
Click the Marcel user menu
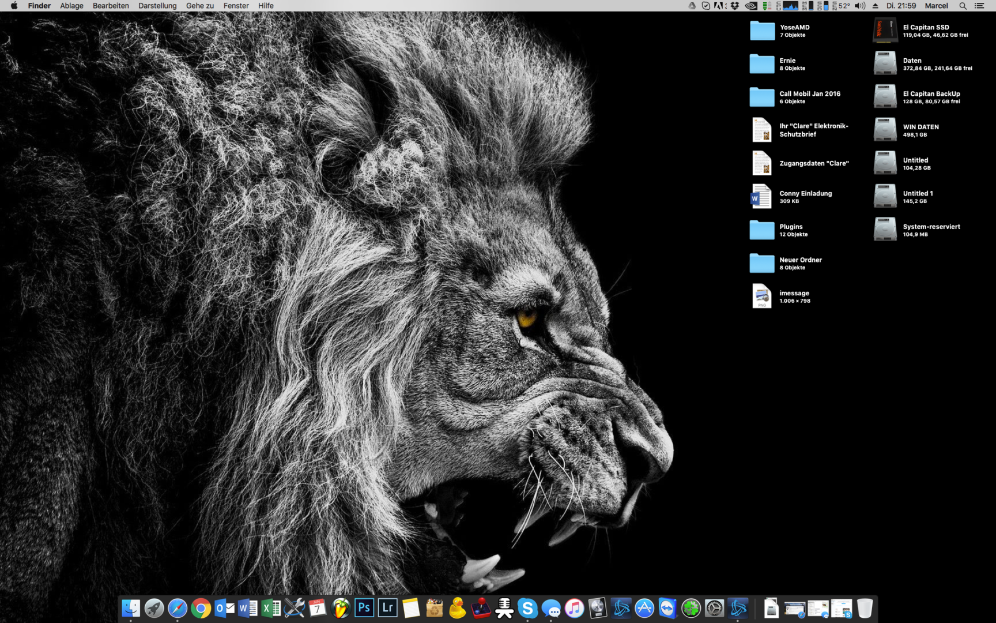936,6
